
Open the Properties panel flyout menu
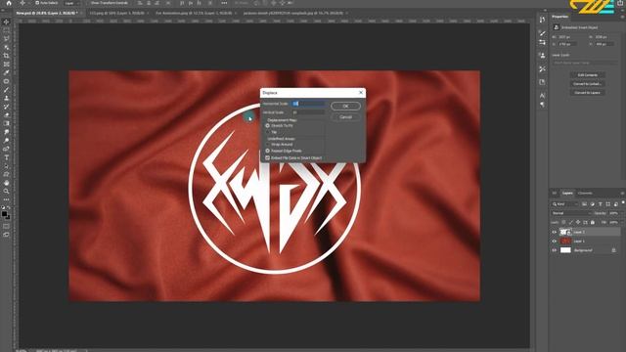click(x=622, y=17)
